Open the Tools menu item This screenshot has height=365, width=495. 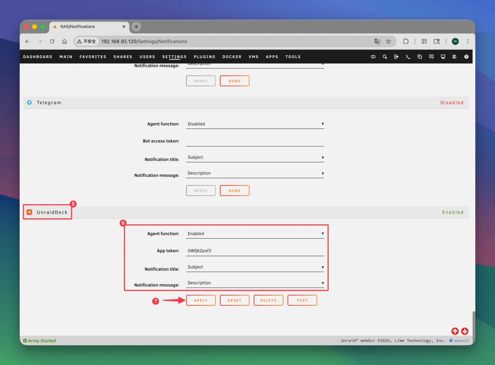tap(293, 57)
